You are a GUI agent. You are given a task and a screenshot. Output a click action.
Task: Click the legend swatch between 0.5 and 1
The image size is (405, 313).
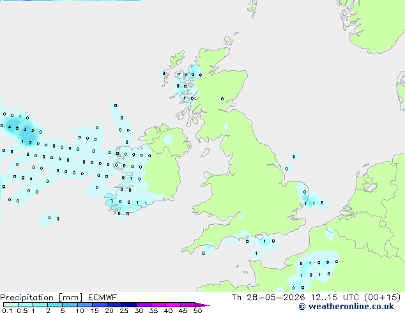[26, 305]
